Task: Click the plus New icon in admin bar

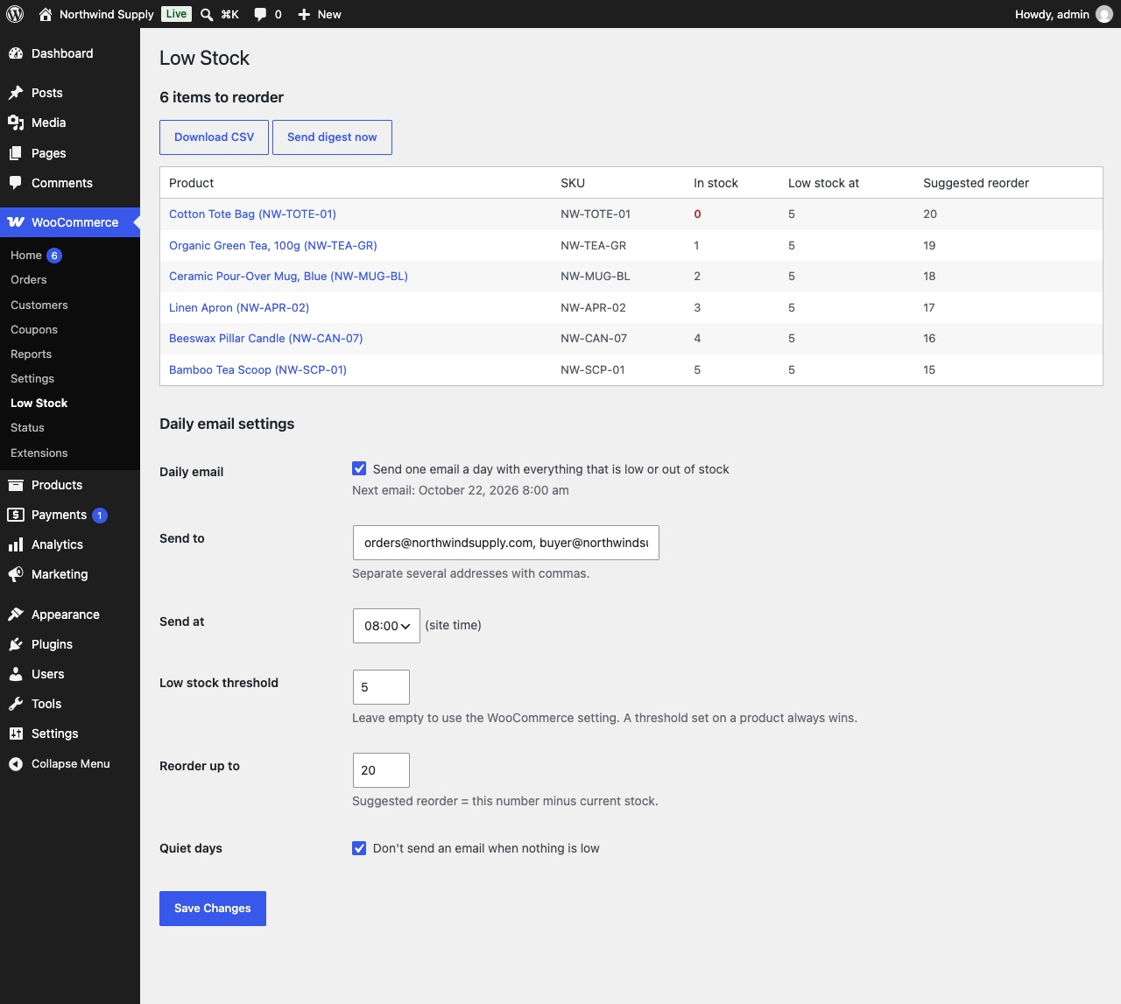Action: point(304,14)
